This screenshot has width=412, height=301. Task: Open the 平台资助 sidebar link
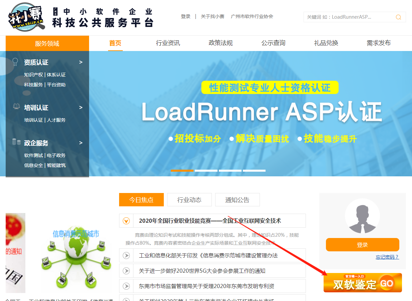click(x=56, y=85)
